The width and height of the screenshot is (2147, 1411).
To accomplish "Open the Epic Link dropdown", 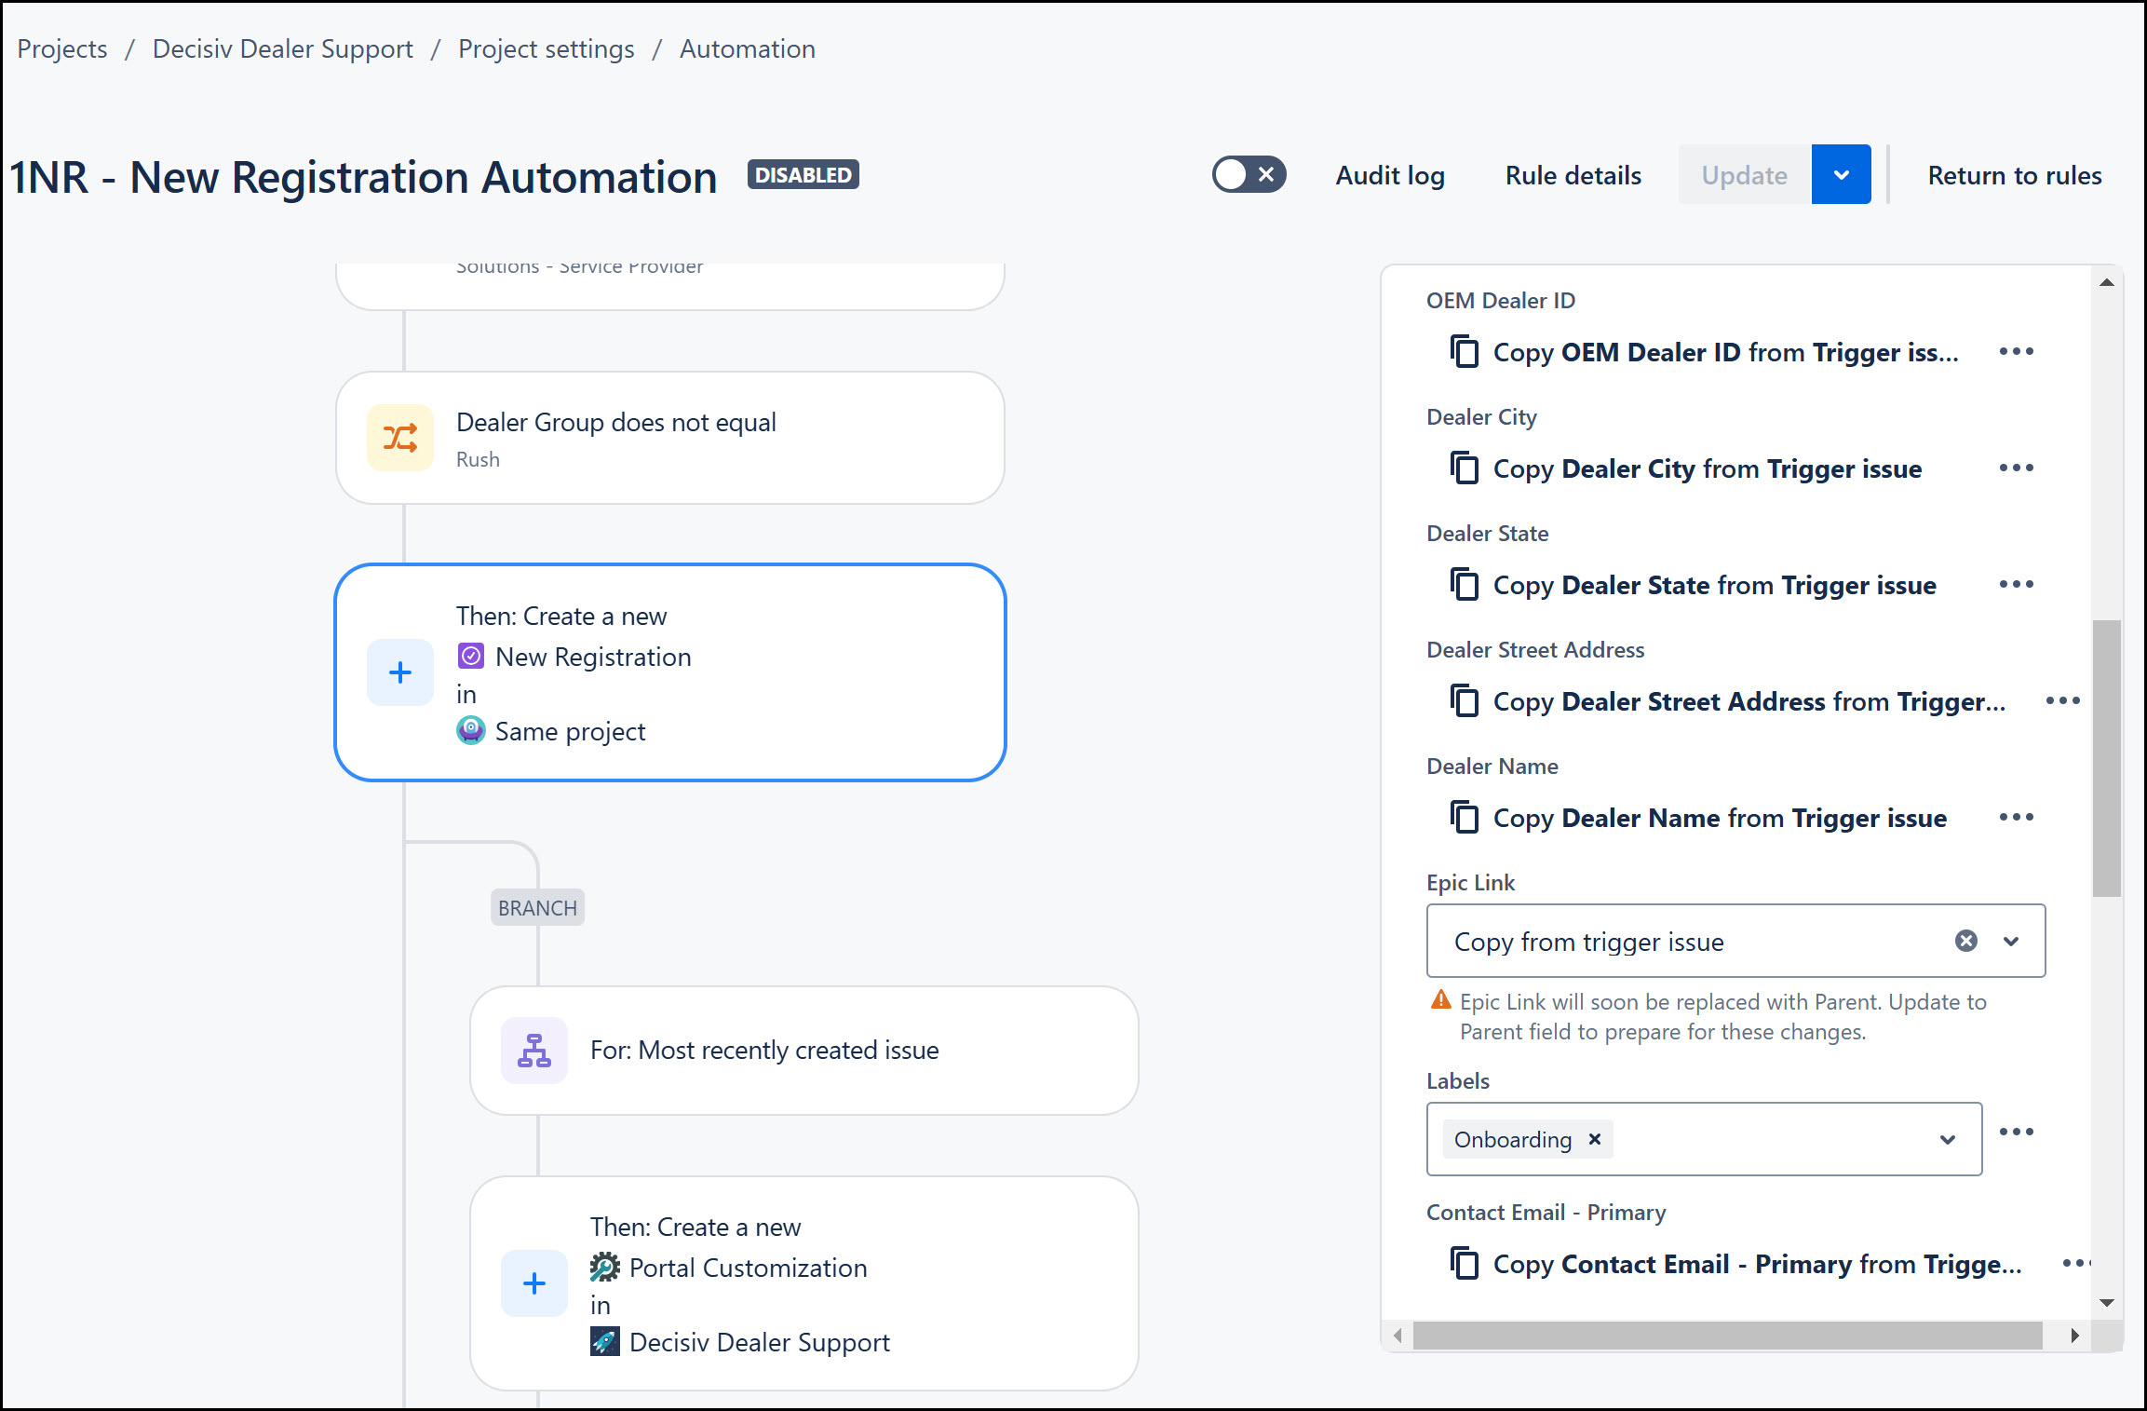I will [2011, 941].
